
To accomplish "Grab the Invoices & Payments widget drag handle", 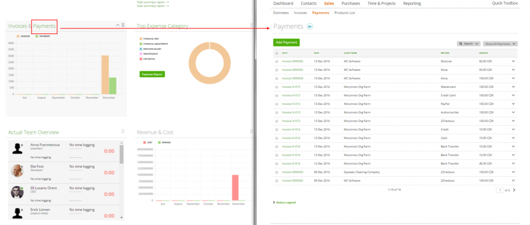I will tap(123, 25).
